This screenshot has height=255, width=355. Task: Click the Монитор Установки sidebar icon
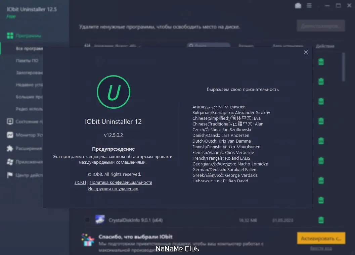click(10, 135)
